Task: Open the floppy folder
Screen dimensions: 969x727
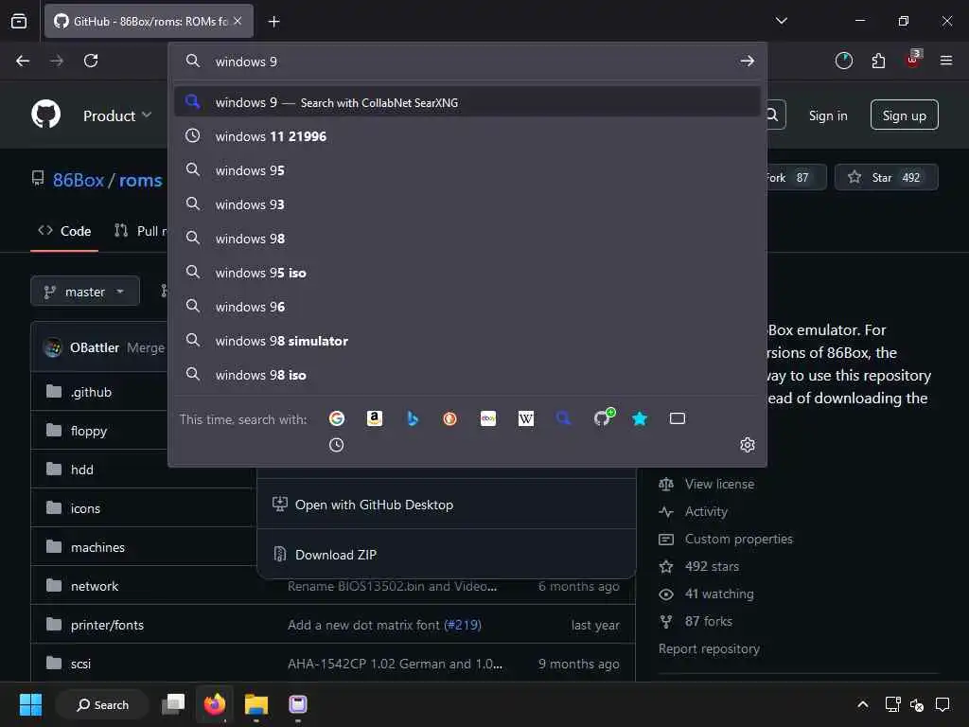Action: pyautogui.click(x=88, y=431)
